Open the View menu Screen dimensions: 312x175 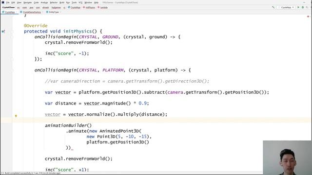[19, 2]
